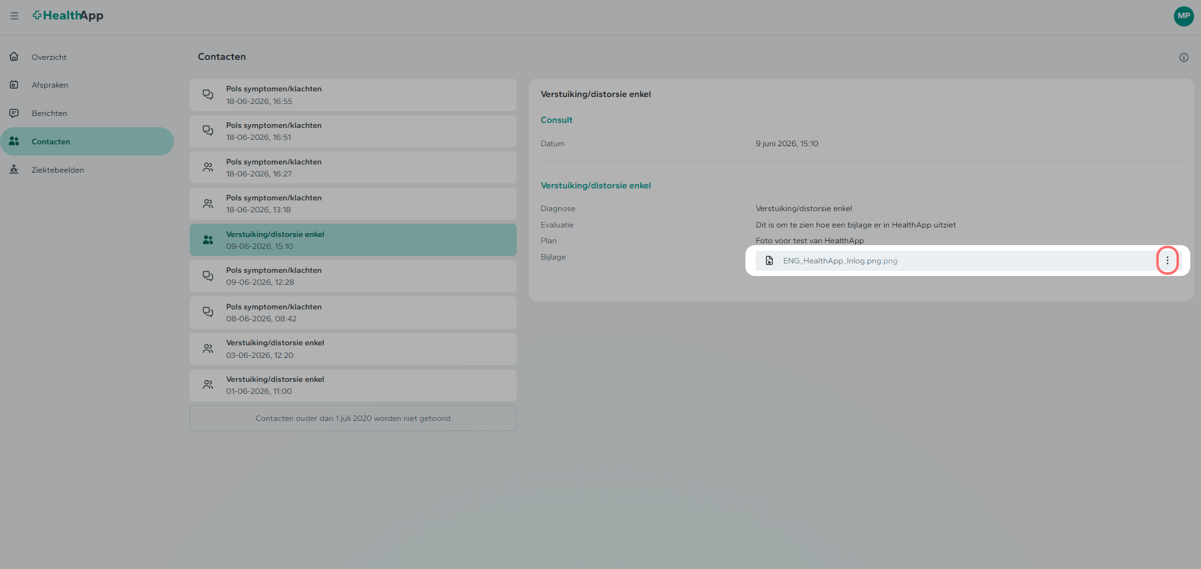This screenshot has width=1201, height=569.
Task: Select the highlighted Verstuiking/distorsie enkel 09-06-2026 contact
Action: click(353, 240)
